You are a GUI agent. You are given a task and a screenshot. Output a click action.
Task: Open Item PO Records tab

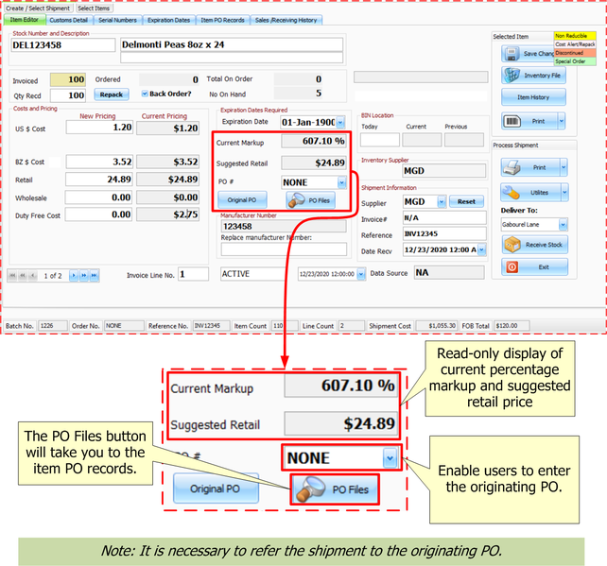coord(222,20)
